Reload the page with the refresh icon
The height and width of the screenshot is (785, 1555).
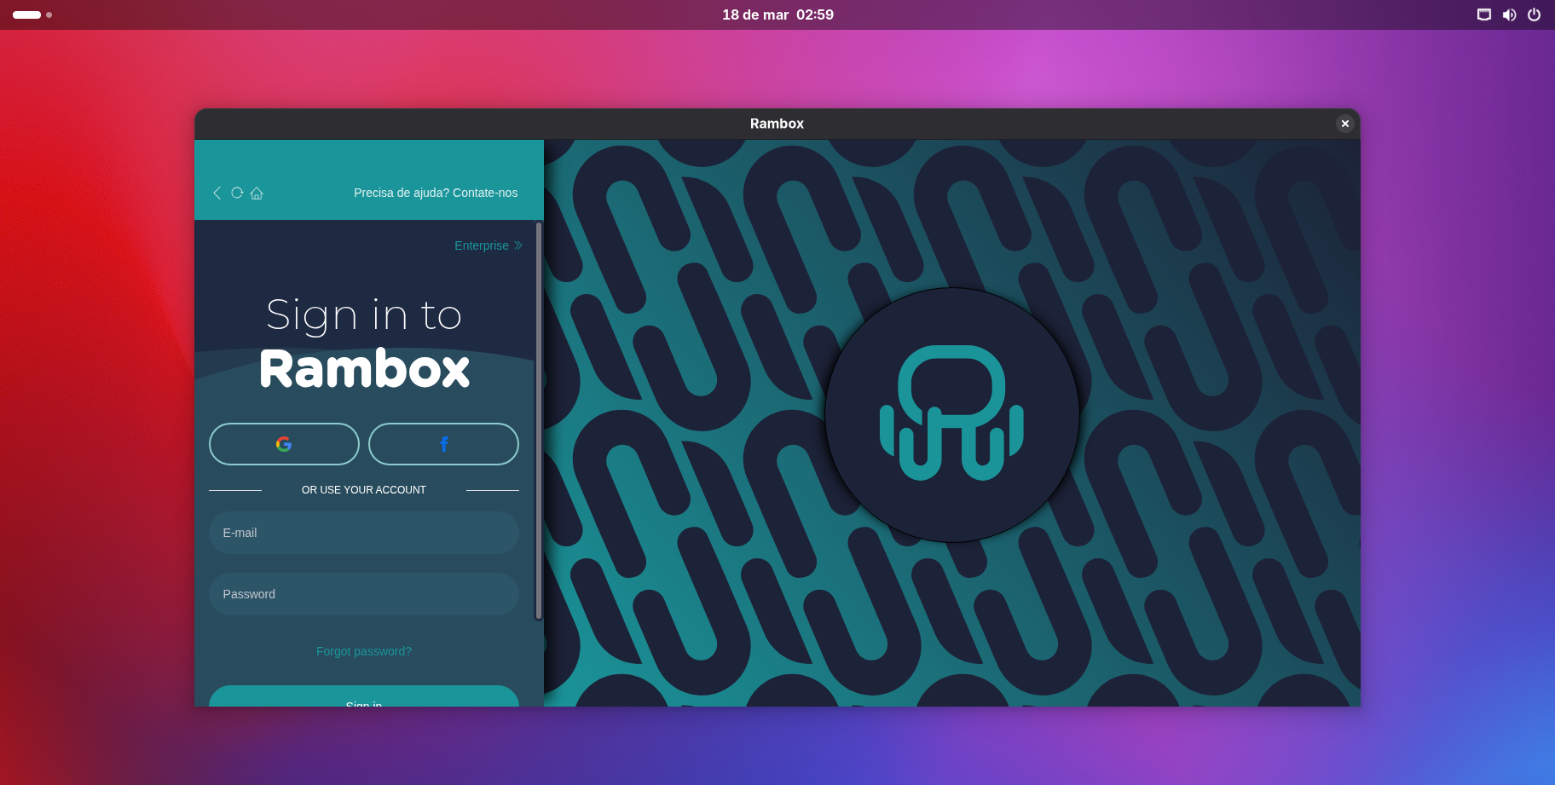coord(237,193)
